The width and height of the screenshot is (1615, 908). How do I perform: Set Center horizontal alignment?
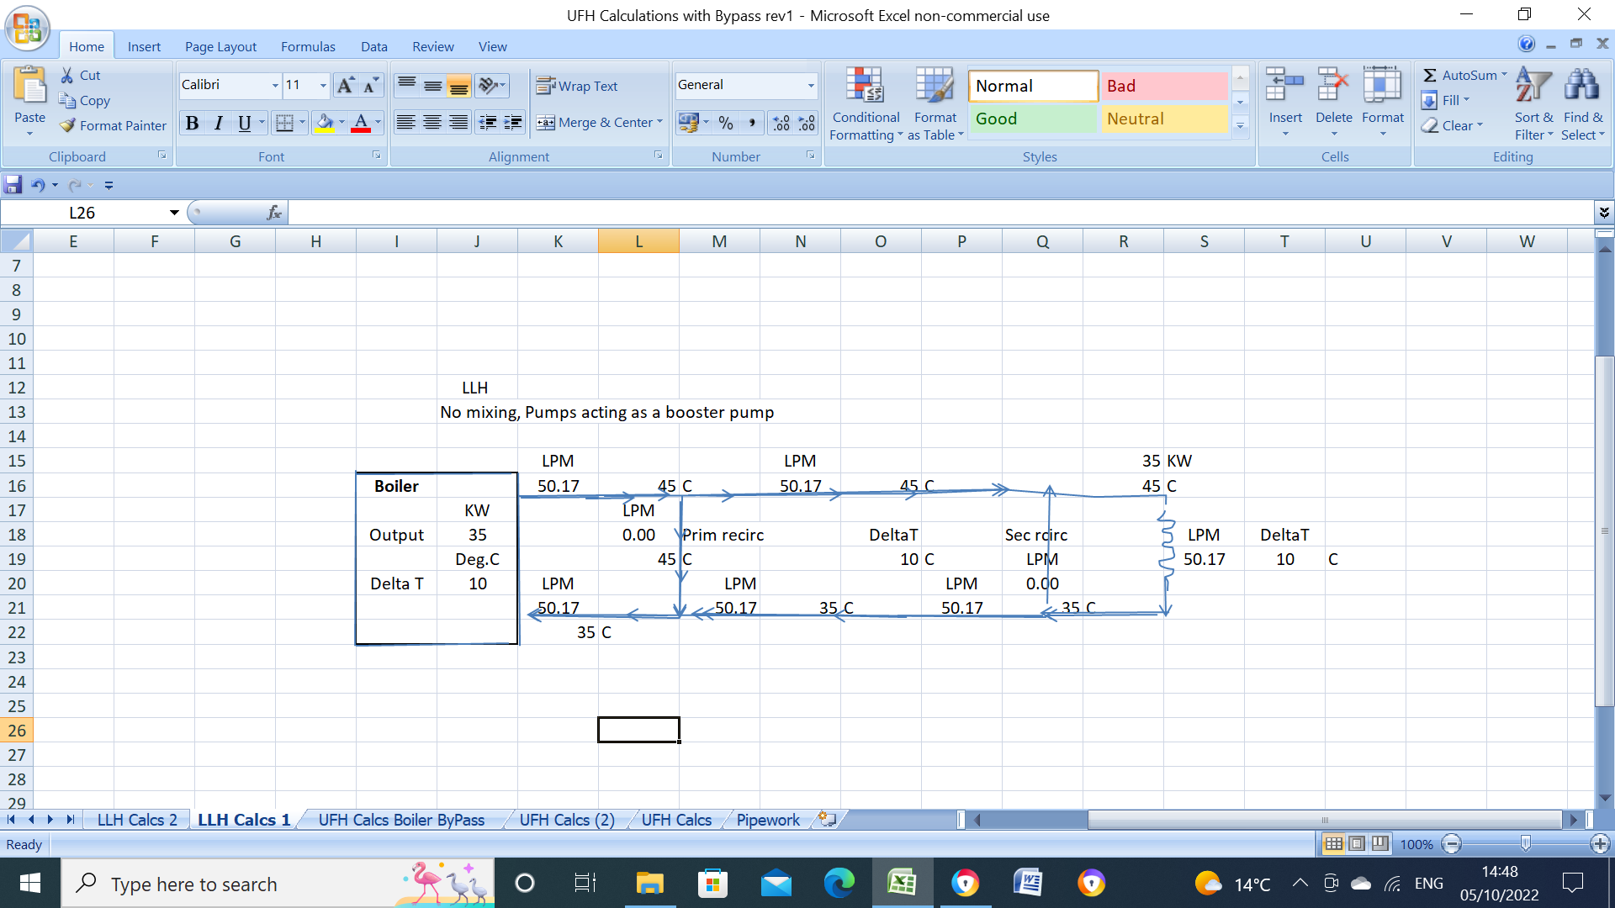point(432,123)
